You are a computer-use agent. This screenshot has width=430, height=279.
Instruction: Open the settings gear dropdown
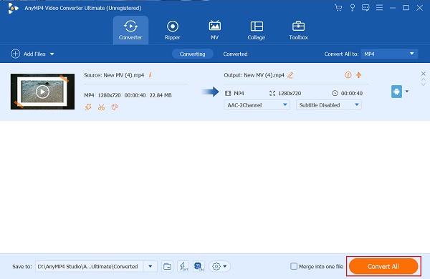220,266
